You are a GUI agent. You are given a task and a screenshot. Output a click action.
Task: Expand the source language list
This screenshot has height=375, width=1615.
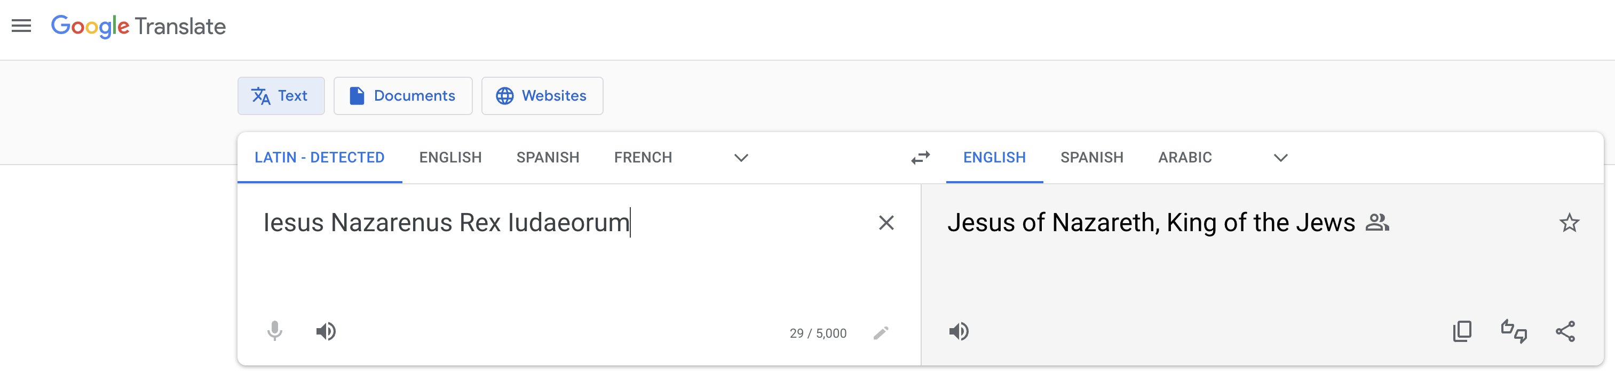pos(741,158)
